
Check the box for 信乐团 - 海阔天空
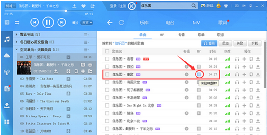point(107,82)
